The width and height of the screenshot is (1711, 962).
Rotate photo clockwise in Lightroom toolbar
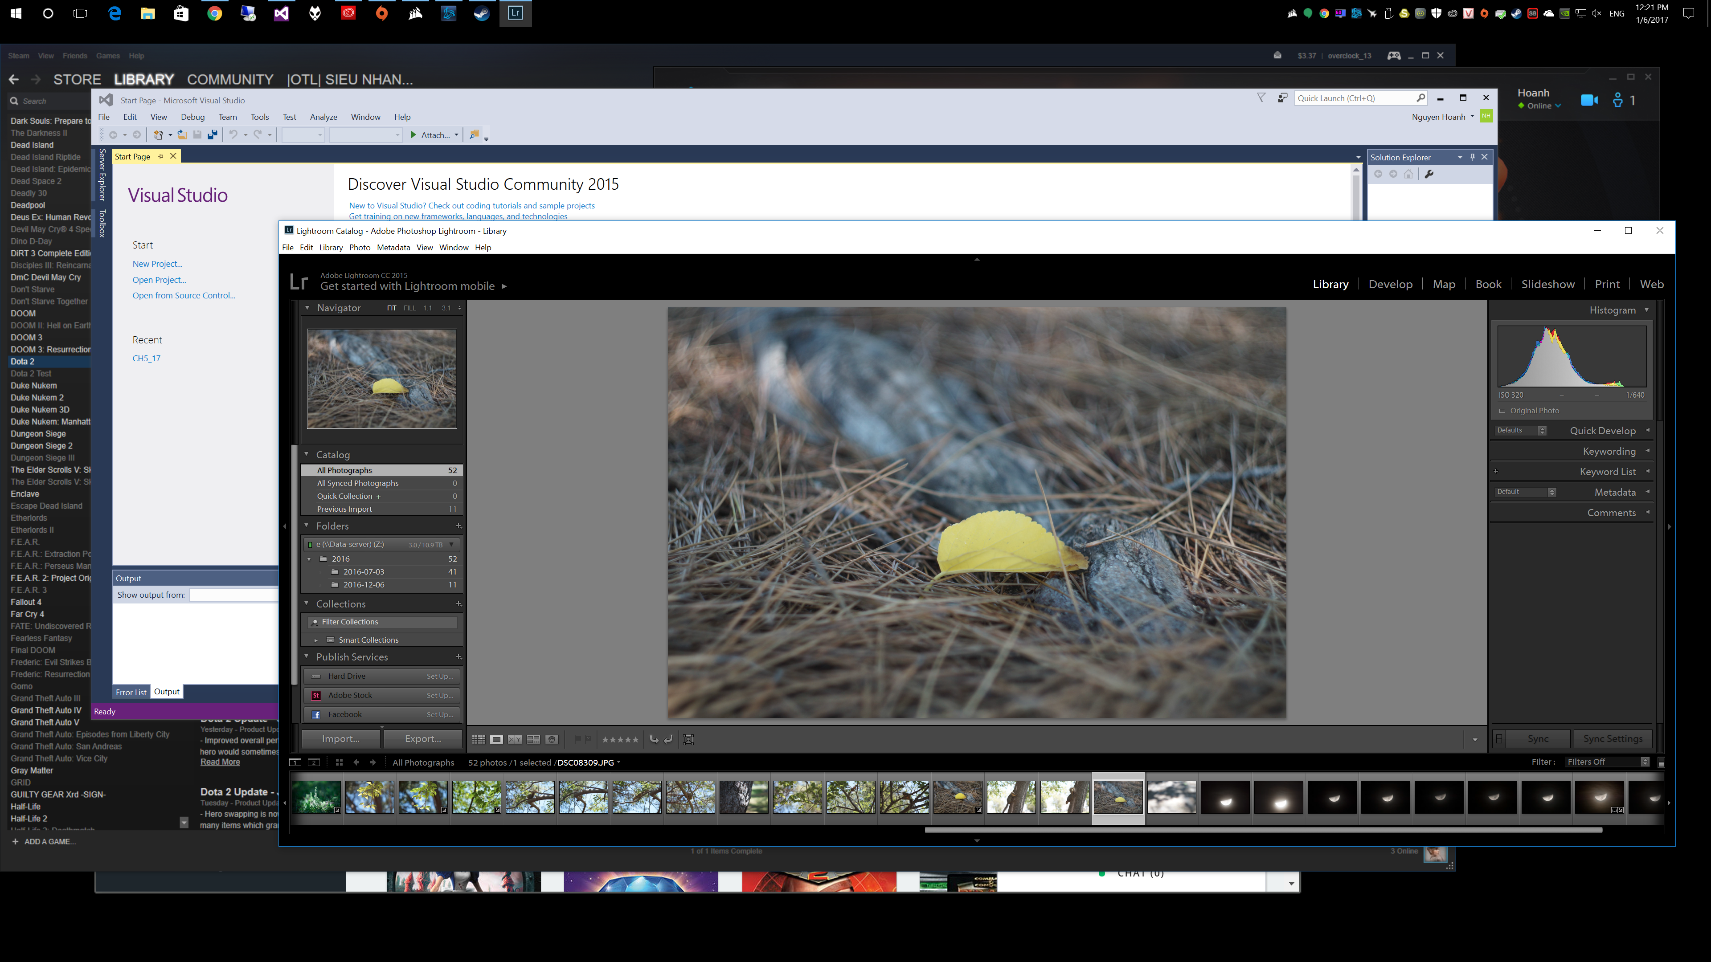pos(668,740)
